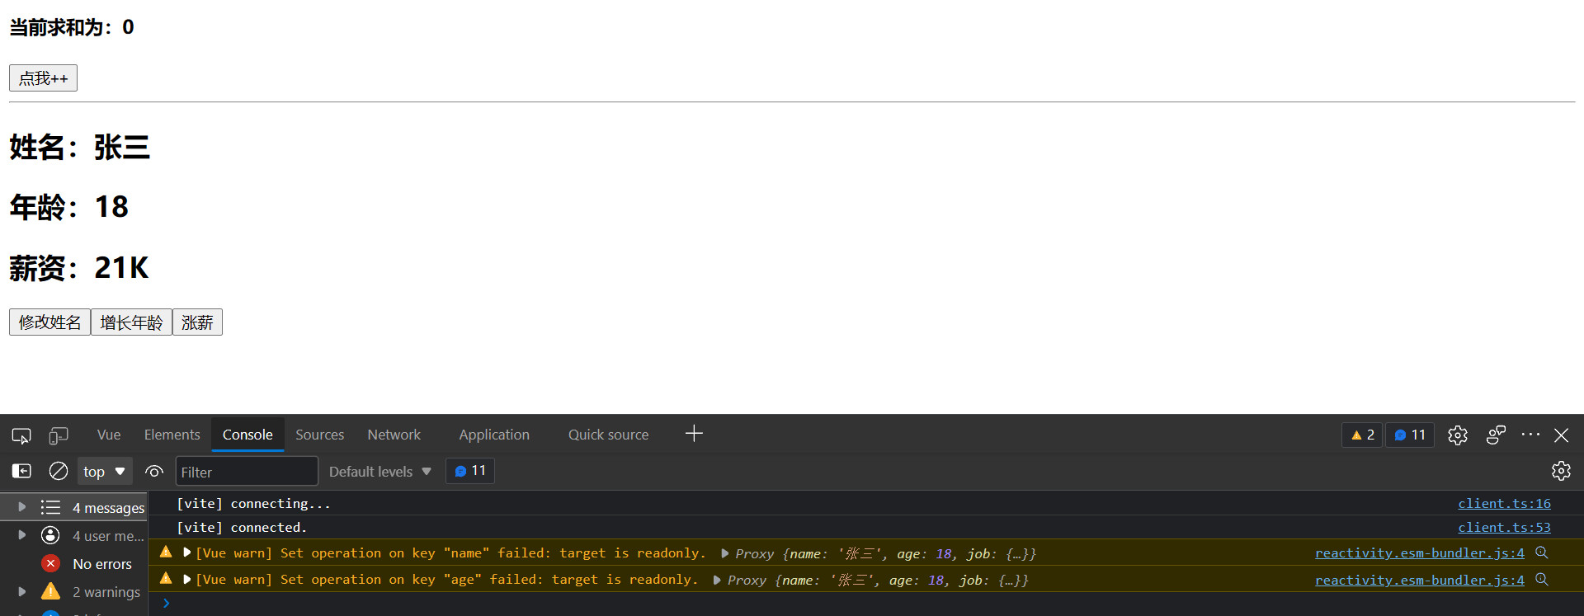Viewport: 1584px width, 616px height.
Task: Select the inspect element picker icon
Action: point(21,435)
